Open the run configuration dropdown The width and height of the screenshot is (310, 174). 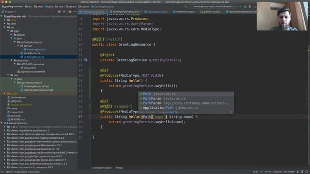tap(213, 6)
